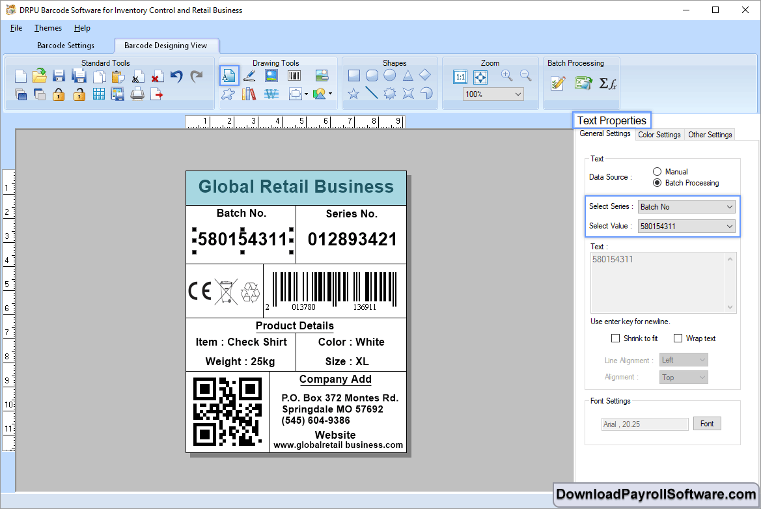Viewport: 761px width, 509px height.
Task: Zoom out with the minus magnifier
Action: click(x=525, y=76)
